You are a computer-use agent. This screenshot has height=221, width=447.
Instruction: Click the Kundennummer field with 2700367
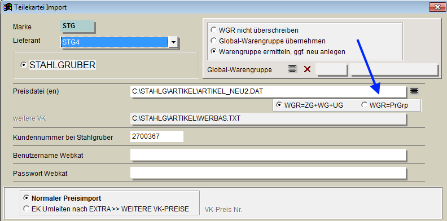[157, 136]
